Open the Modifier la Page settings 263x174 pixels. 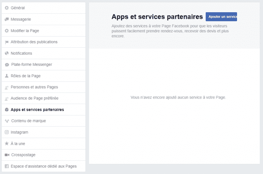pos(26,31)
